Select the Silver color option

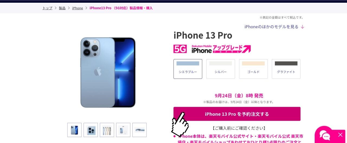pyautogui.click(x=221, y=69)
